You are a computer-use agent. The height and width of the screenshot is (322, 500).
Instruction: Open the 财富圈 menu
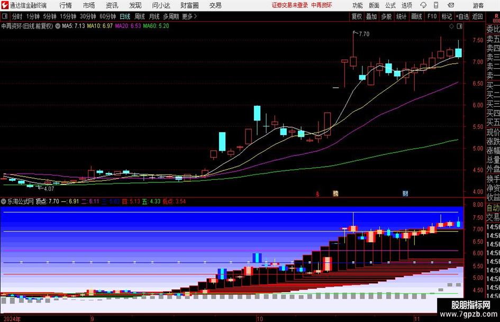click(189, 5)
